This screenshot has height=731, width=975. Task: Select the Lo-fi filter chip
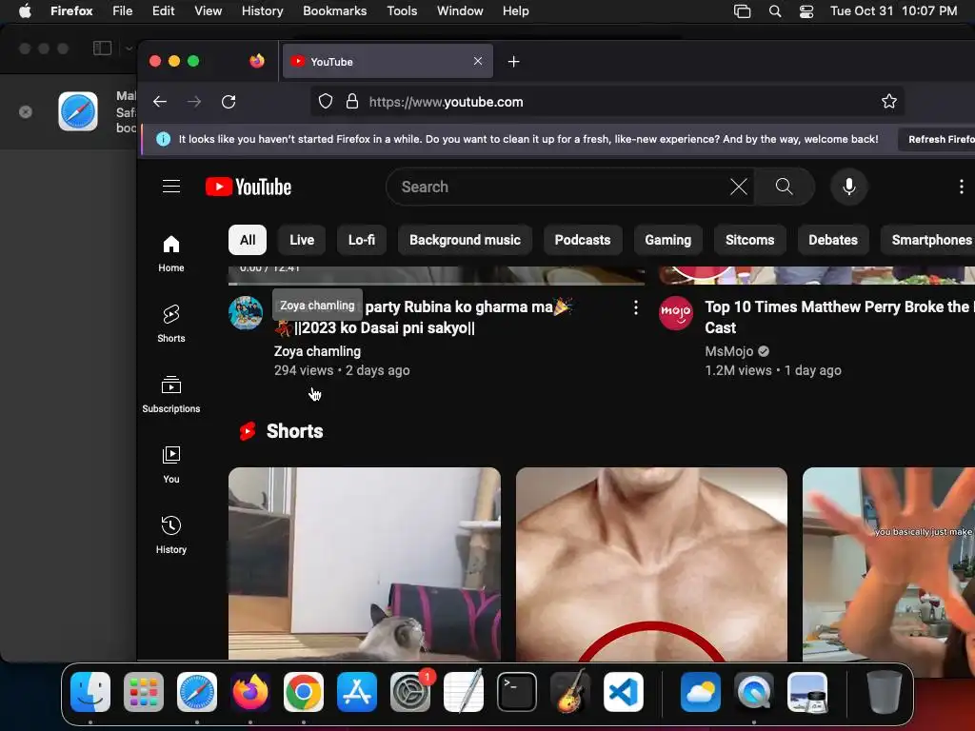point(361,240)
